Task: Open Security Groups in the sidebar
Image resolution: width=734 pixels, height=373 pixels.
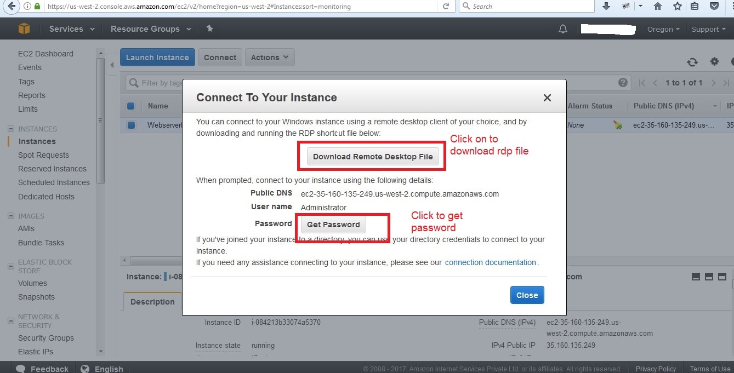Action: pos(46,338)
